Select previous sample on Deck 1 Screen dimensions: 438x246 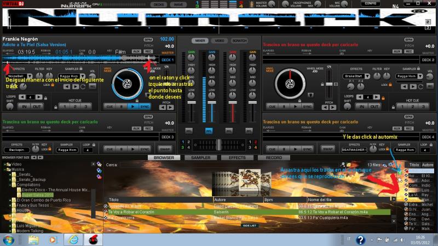pyautogui.click(x=66, y=86)
